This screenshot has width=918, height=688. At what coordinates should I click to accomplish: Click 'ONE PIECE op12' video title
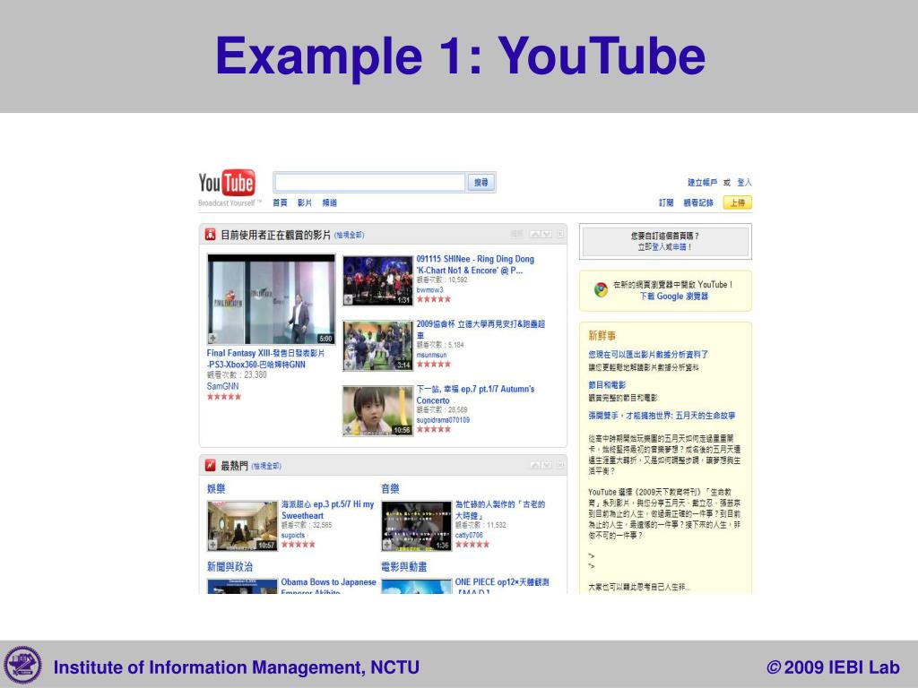pos(502,587)
